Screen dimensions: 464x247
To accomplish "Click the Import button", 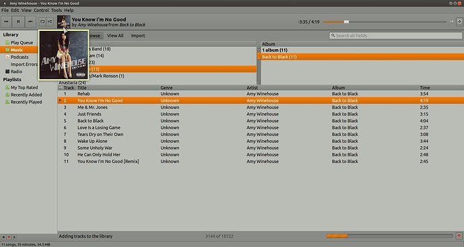I will (138, 36).
